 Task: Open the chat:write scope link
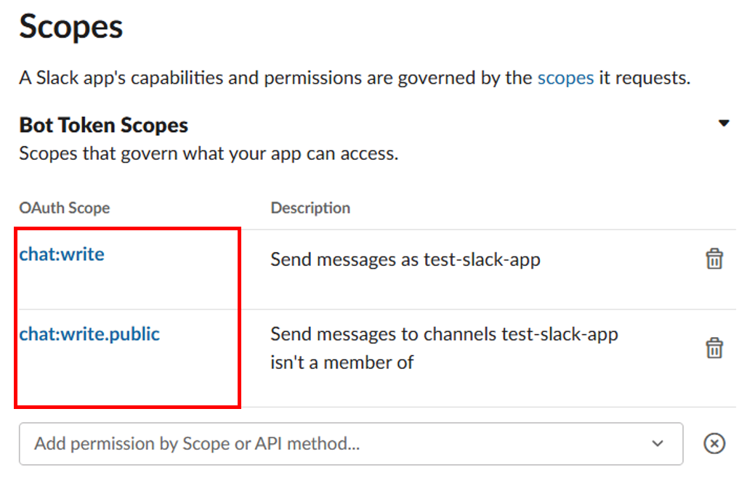tap(62, 254)
